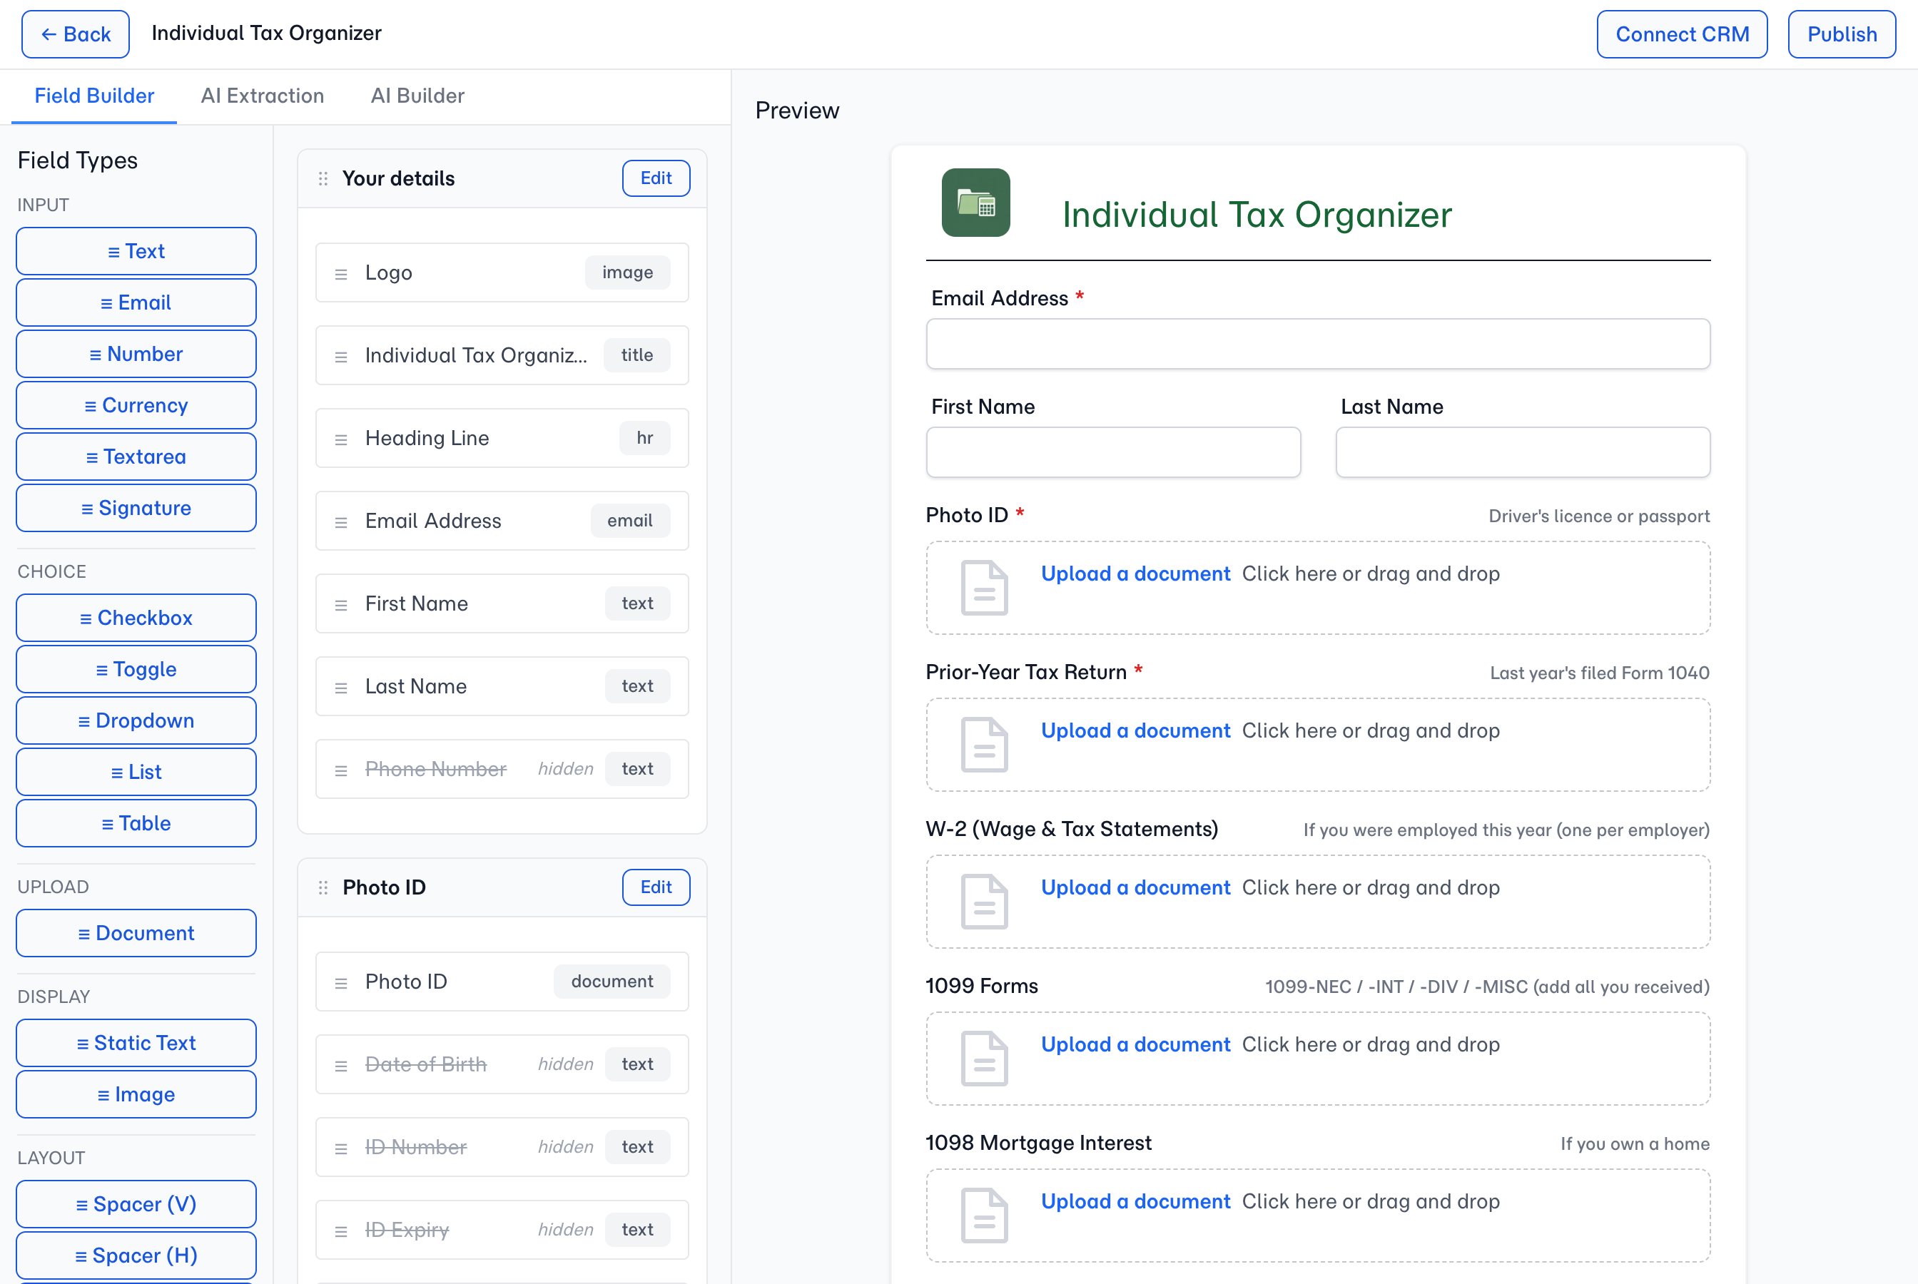Open the AI Extraction tab
The width and height of the screenshot is (1918, 1284).
coord(262,96)
